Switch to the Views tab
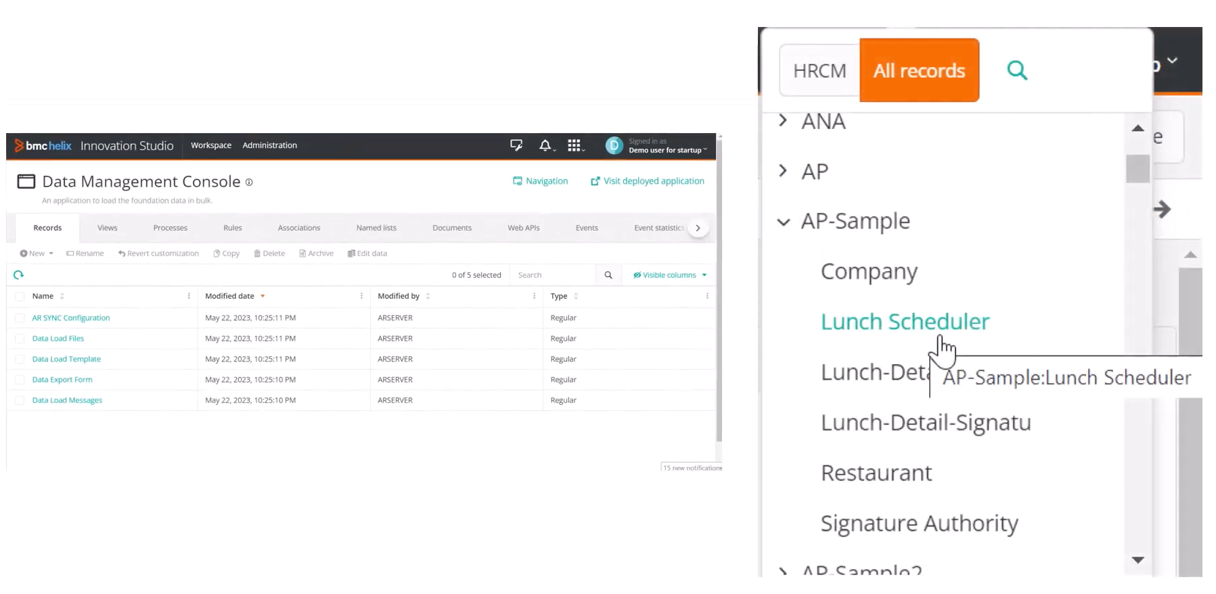This screenshot has height=594, width=1216. tap(108, 228)
